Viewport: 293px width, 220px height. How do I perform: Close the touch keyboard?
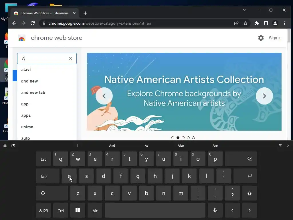click(x=288, y=146)
